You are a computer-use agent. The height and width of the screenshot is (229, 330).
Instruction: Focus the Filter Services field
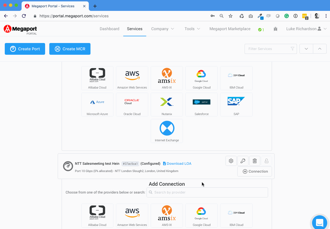[x=271, y=49]
